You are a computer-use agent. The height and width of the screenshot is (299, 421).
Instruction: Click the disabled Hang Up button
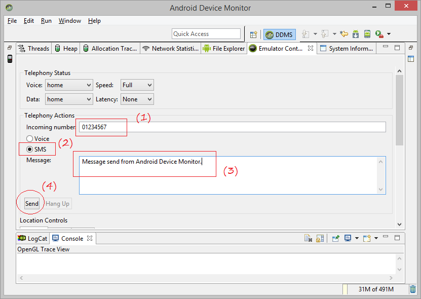[x=57, y=204]
